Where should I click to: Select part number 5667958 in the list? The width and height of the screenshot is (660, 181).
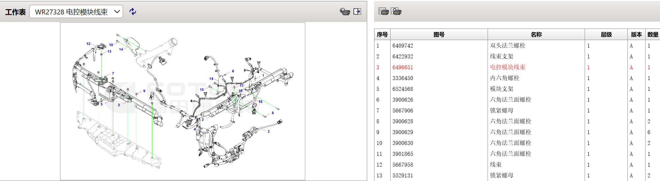point(402,165)
